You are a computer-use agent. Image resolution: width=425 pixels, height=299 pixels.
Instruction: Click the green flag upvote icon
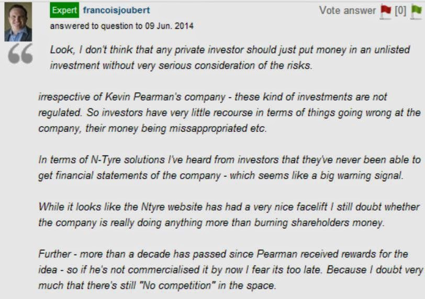click(416, 12)
